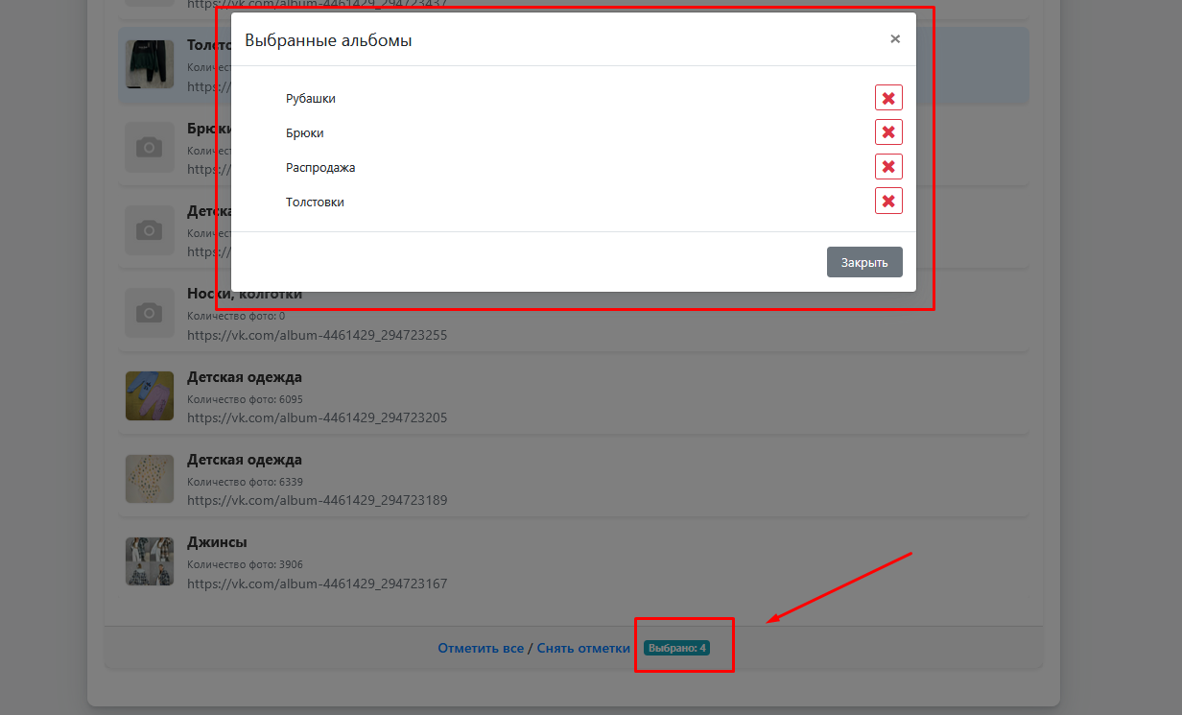Click the Джинсы album thumbnail
This screenshot has width=1182, height=715.
pyautogui.click(x=150, y=561)
